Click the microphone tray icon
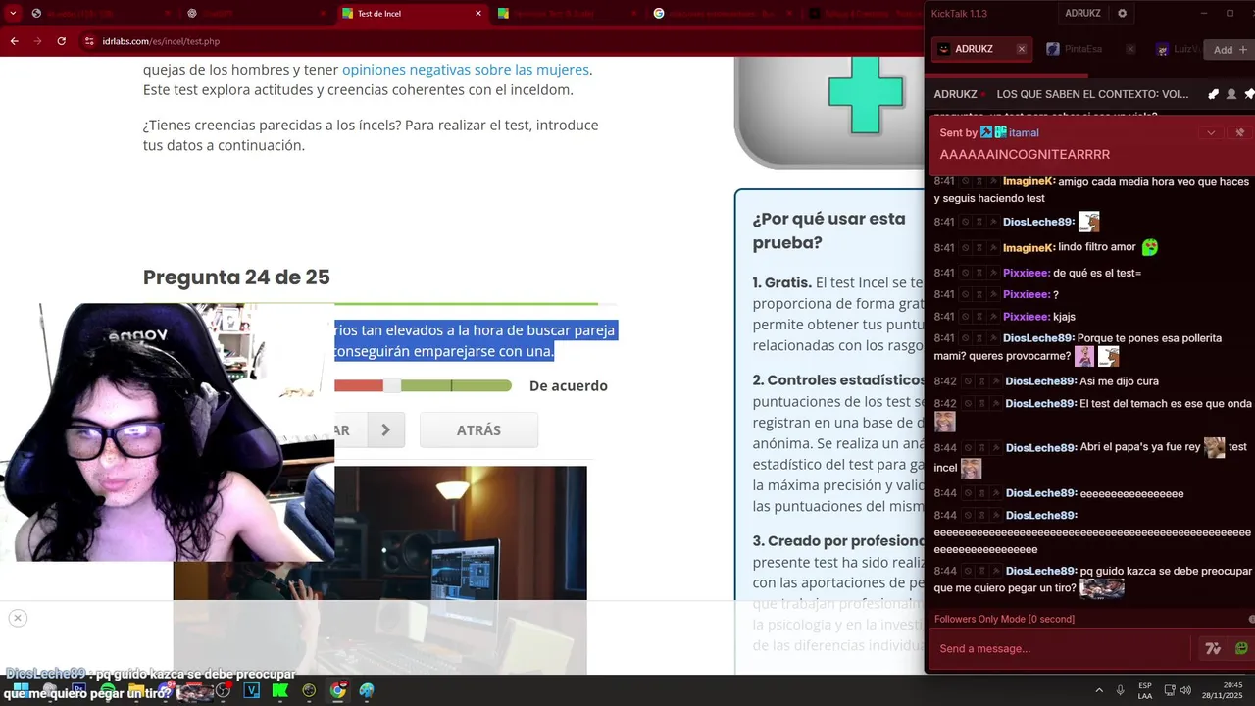 coord(1120,690)
